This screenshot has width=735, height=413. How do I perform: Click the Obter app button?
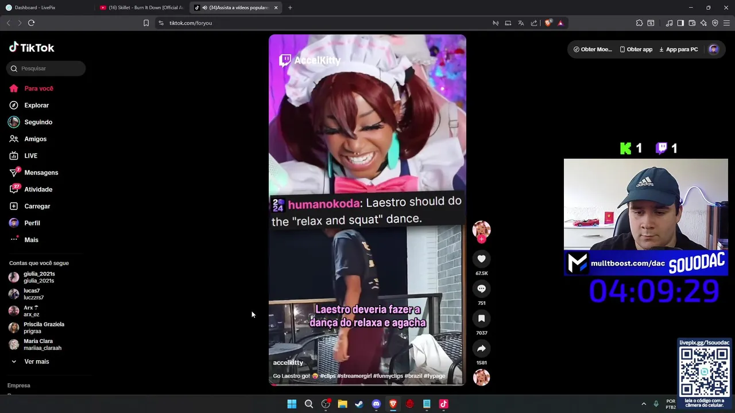click(x=636, y=49)
